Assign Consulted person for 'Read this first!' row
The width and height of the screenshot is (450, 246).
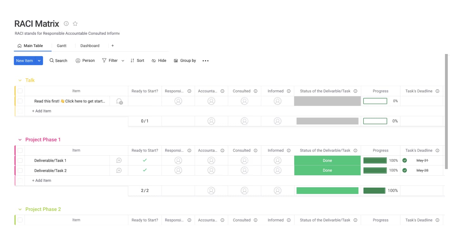[244, 101]
